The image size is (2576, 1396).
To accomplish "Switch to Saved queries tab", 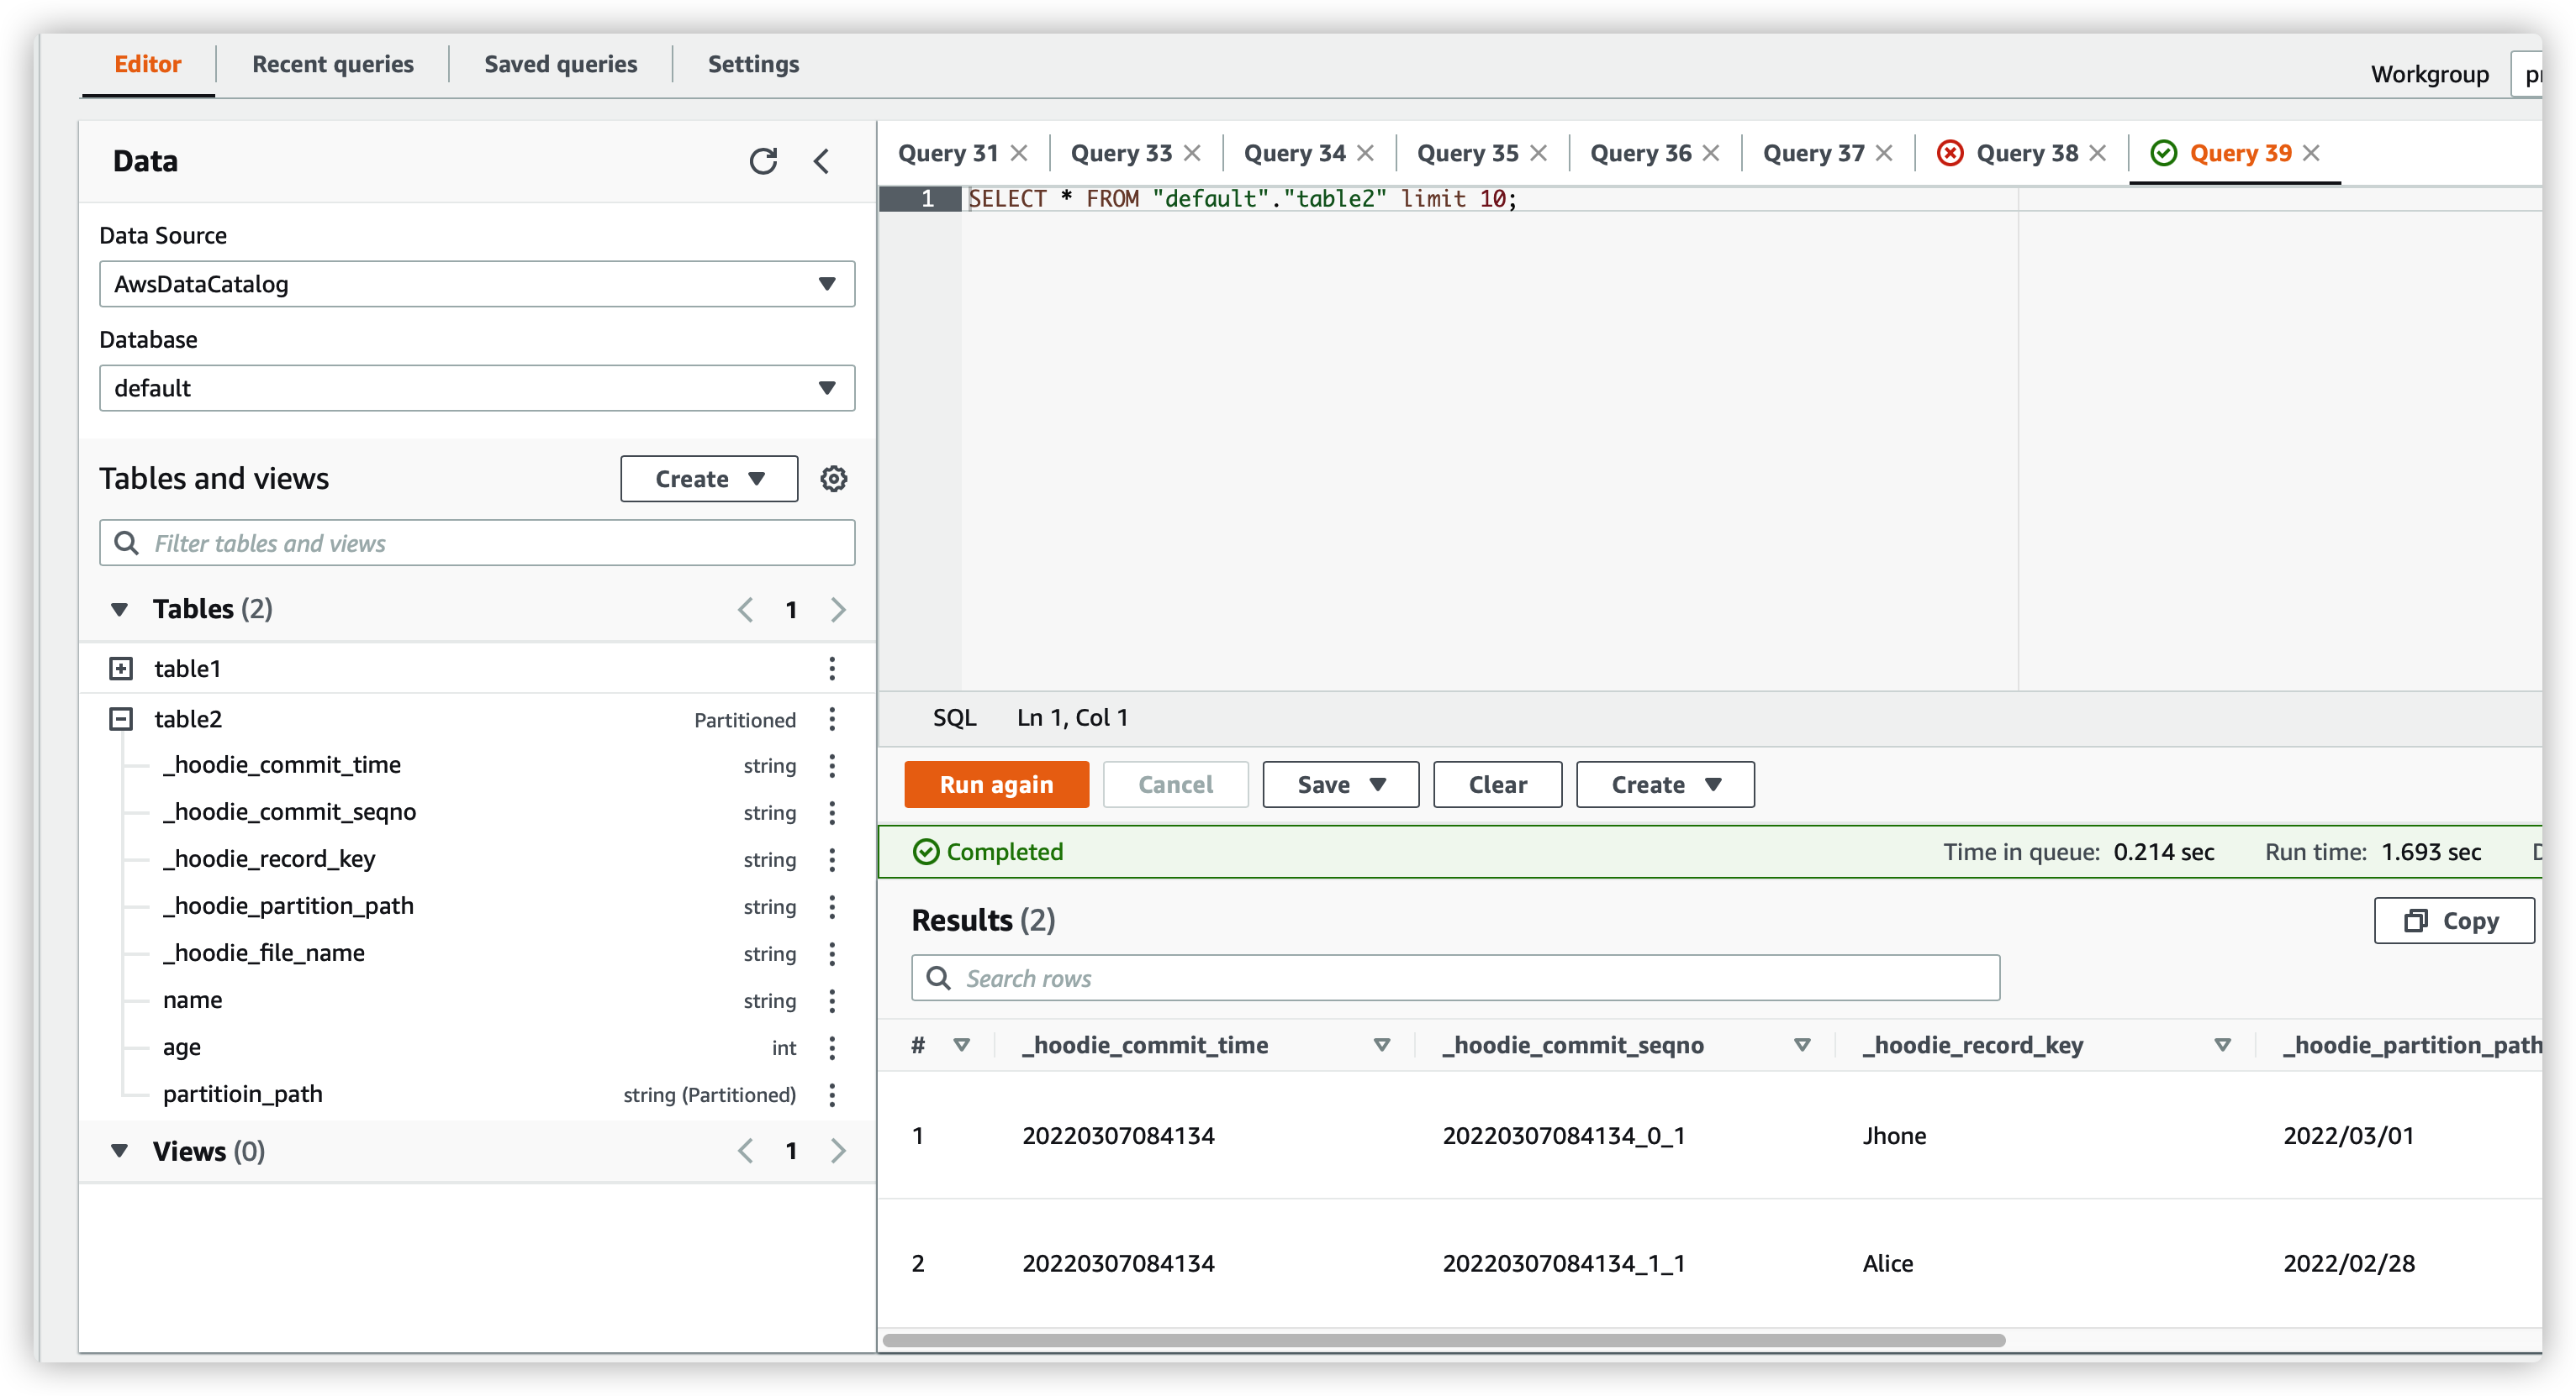I will pyautogui.click(x=560, y=64).
